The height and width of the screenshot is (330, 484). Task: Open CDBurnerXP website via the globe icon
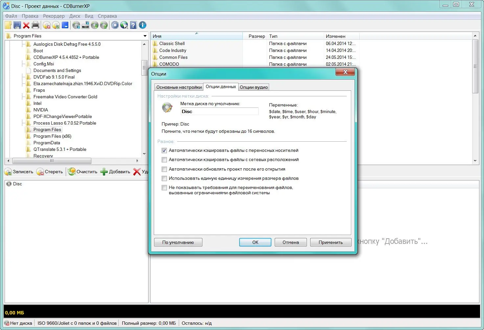pos(124,25)
